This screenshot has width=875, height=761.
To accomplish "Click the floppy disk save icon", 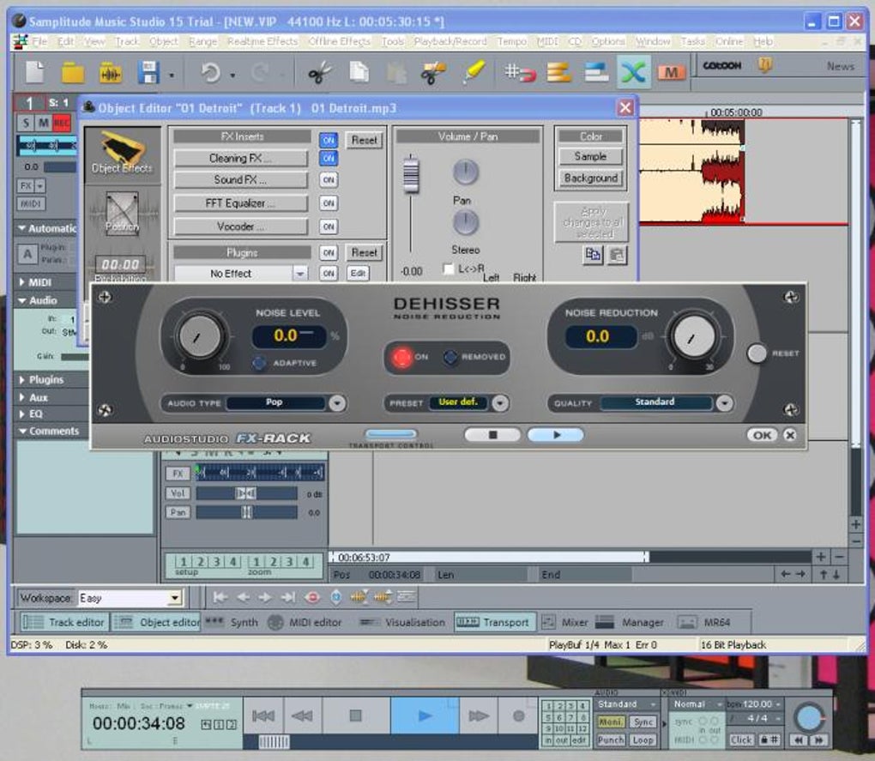I will 148,73.
